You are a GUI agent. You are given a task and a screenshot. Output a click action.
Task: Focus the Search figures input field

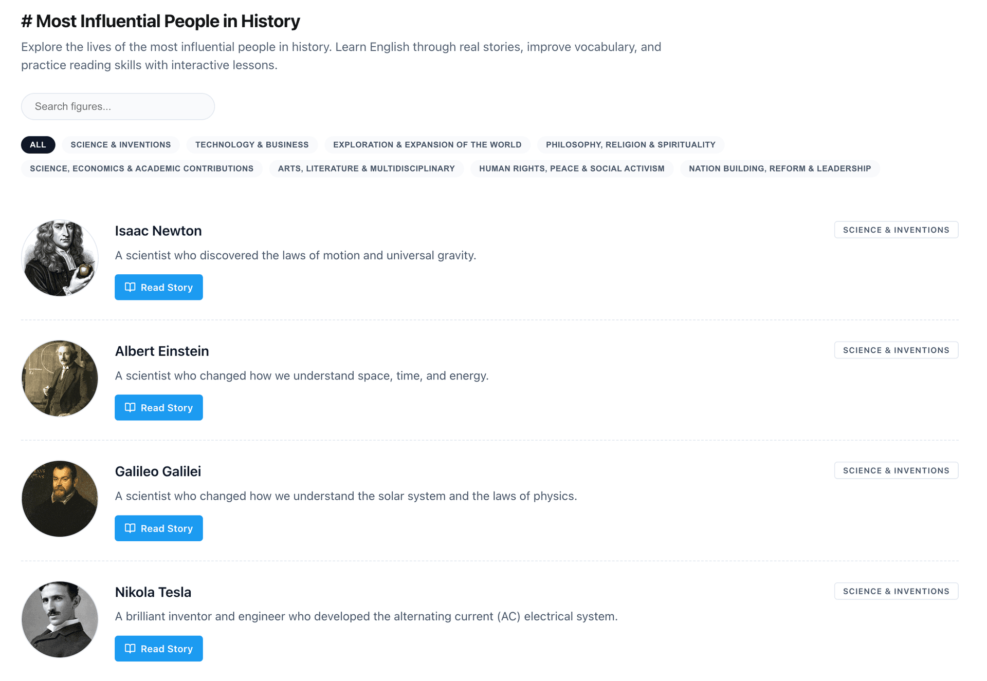pos(118,106)
